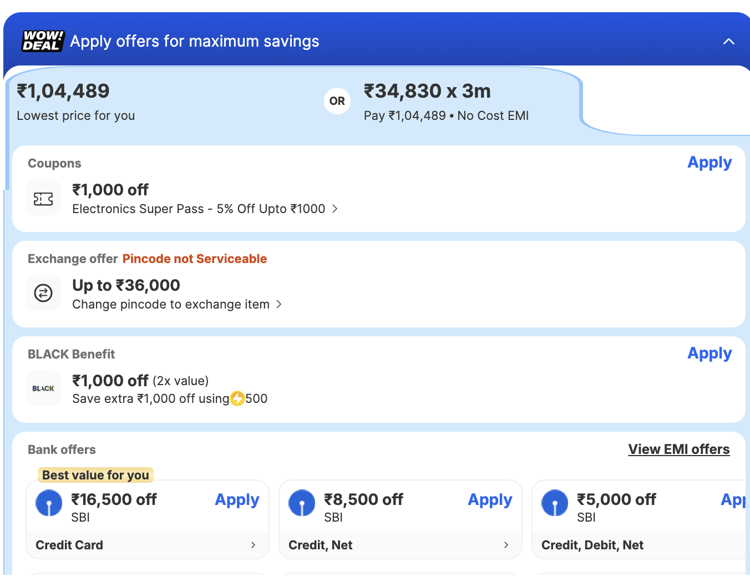Expand Electronics Super Pass coupon details
The image size is (750, 576).
(x=335, y=209)
